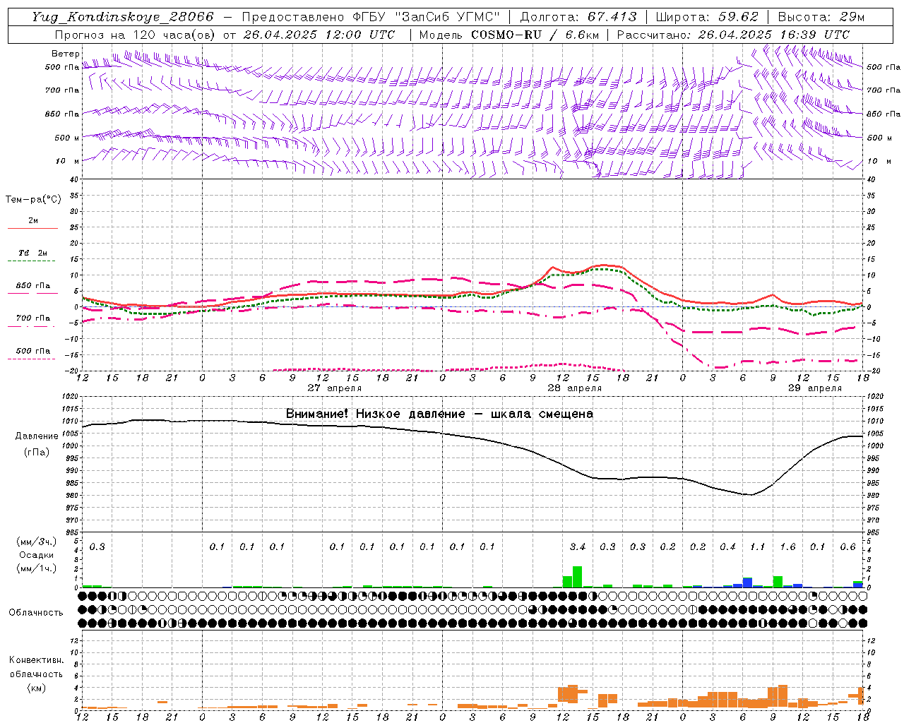The width and height of the screenshot is (904, 723).
Task: Click the 0.6 precipitation value
Action: pyautogui.click(x=847, y=546)
